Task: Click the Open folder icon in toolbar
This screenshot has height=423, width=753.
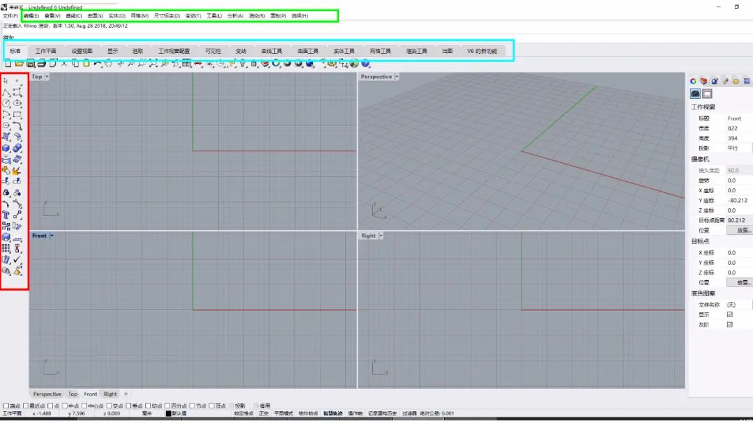Action: (x=20, y=63)
